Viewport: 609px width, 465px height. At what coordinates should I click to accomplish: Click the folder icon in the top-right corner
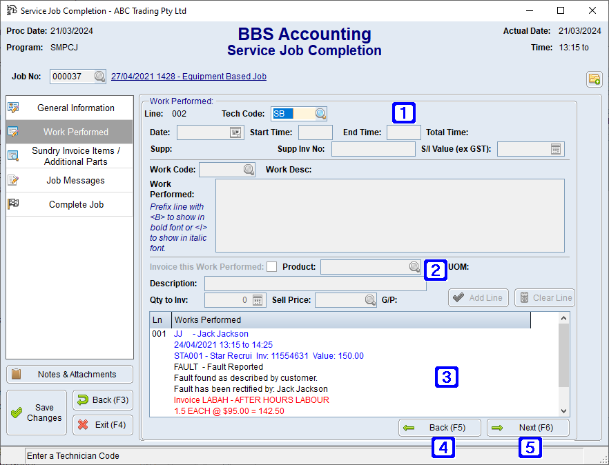tap(594, 79)
